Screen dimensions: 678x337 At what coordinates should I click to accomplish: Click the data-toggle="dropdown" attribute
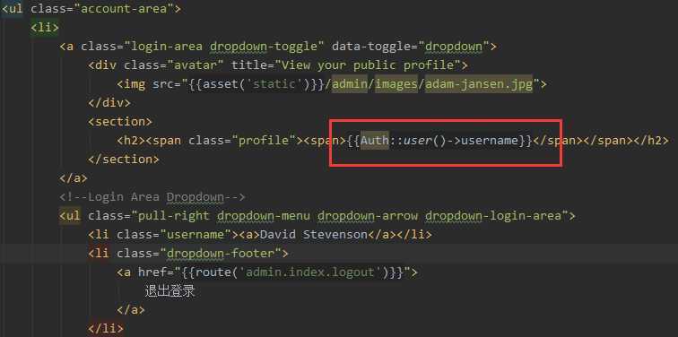[410, 47]
